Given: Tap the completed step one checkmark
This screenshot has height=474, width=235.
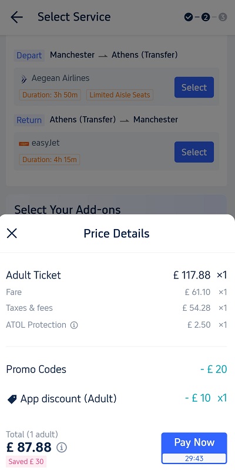Looking at the screenshot, I should (x=189, y=17).
